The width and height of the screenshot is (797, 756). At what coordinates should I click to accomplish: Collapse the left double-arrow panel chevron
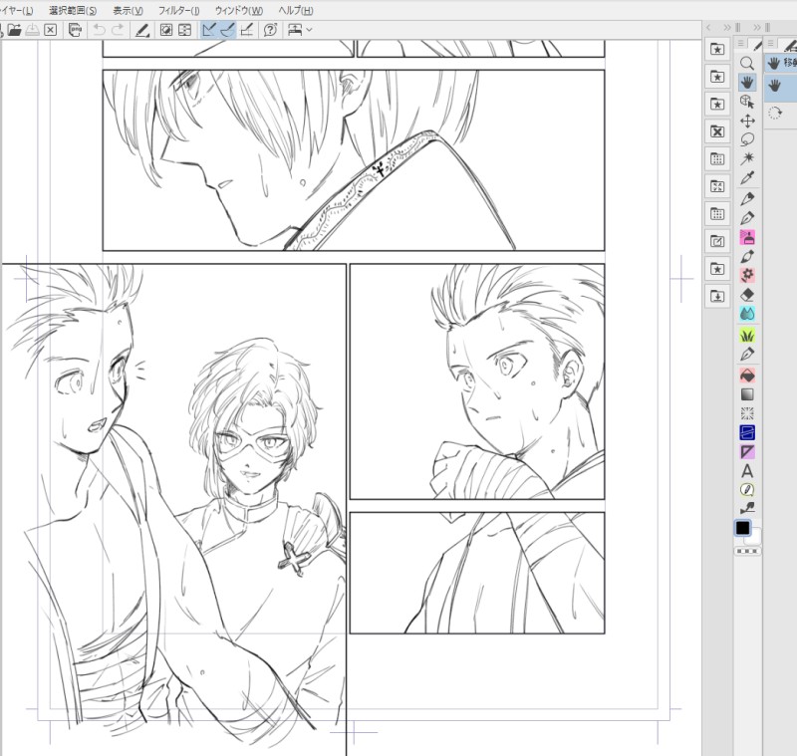click(x=727, y=28)
